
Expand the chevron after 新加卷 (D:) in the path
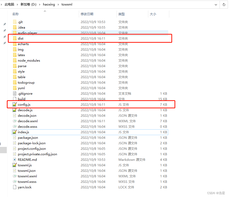(x=40, y=4)
